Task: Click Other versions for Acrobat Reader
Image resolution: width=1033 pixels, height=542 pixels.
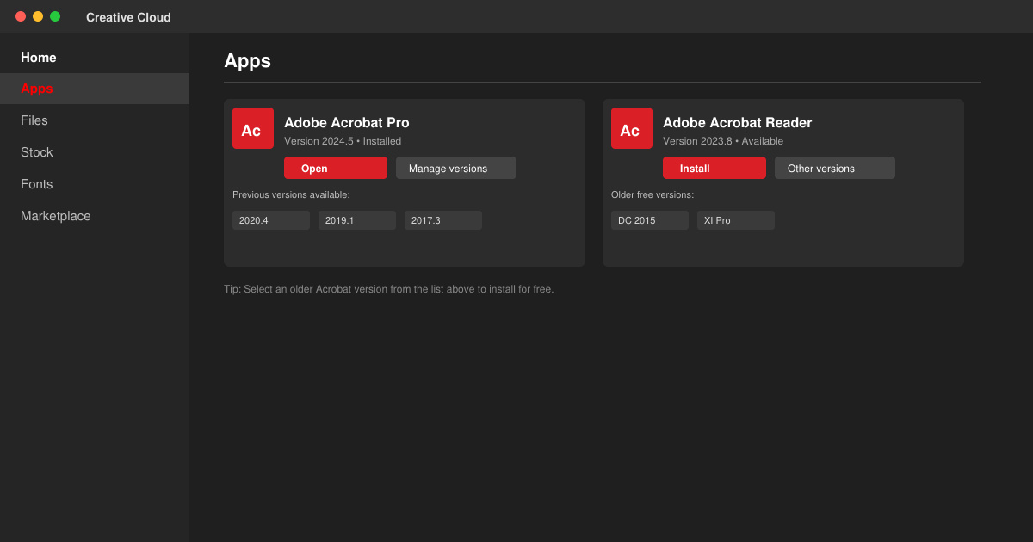Action: [x=835, y=168]
